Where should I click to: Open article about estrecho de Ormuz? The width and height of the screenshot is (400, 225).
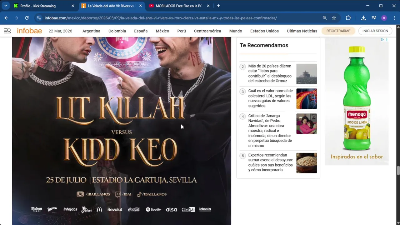point(270,73)
